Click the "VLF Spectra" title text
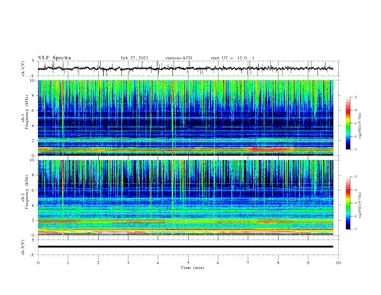This screenshot has width=381, height=295. tap(54, 58)
